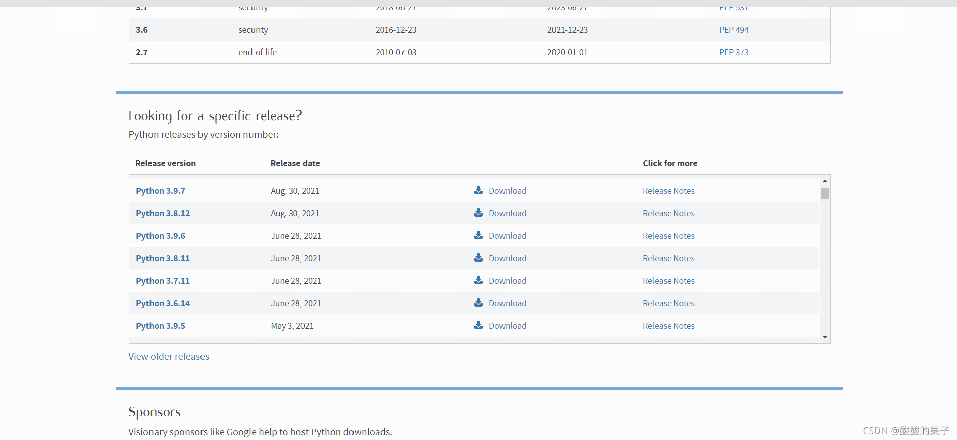Select the 2010-07-03 first release date
The image size is (957, 440).
(396, 52)
